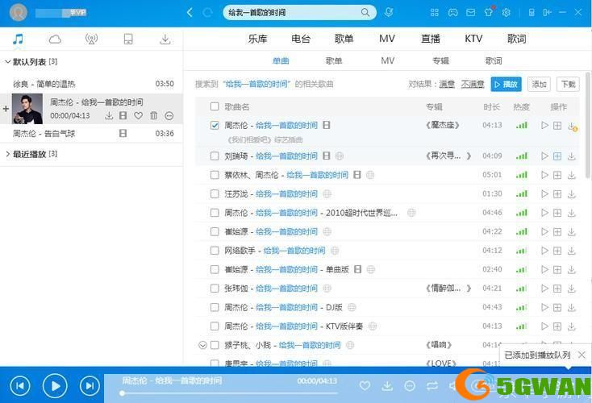The image size is (592, 403).
Task: Play 刘瑞琦's version from results
Action: click(x=544, y=156)
